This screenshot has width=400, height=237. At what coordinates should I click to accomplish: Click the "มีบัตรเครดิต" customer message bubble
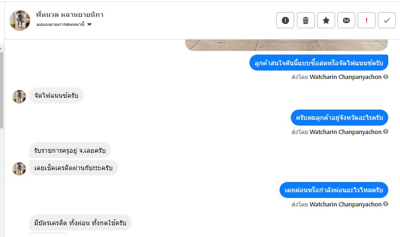pyautogui.click(x=80, y=222)
